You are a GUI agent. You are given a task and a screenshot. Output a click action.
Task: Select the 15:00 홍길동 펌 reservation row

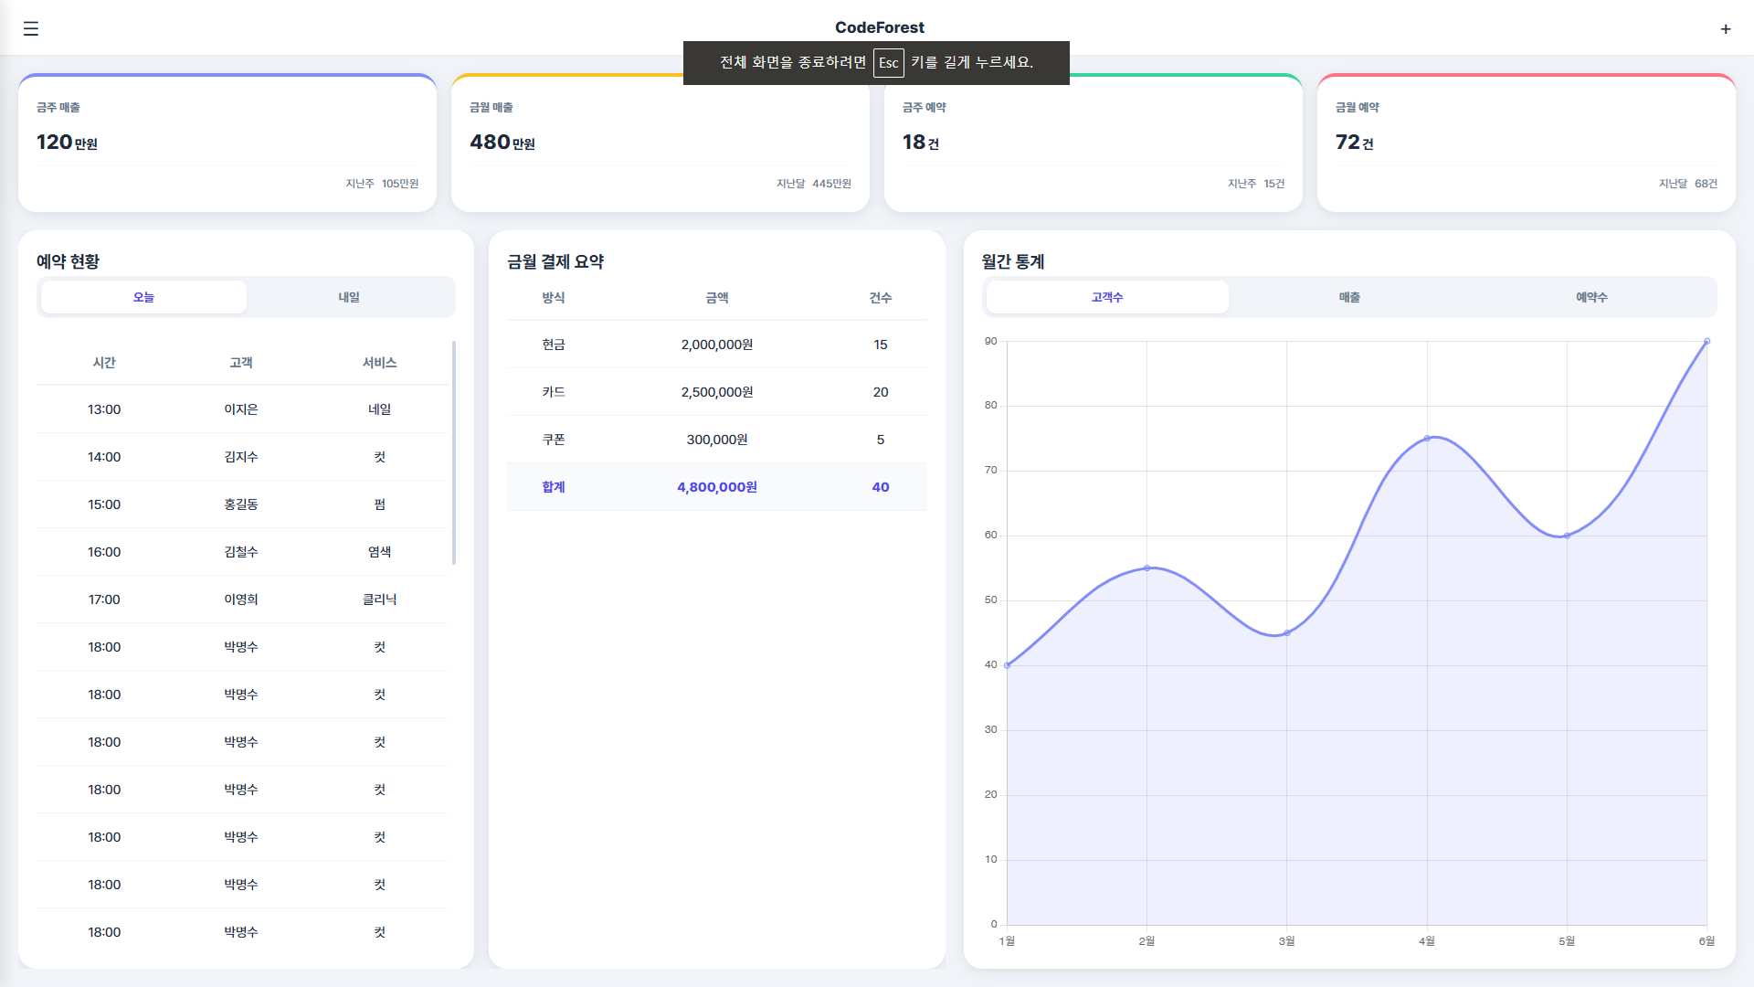click(x=242, y=504)
